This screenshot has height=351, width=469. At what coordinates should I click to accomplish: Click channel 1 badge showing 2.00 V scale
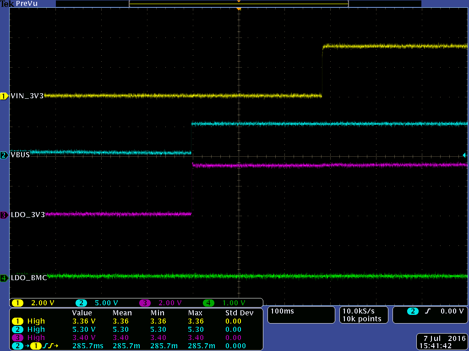tap(18, 303)
